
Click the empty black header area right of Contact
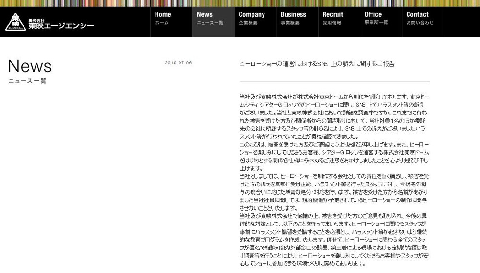point(461,22)
